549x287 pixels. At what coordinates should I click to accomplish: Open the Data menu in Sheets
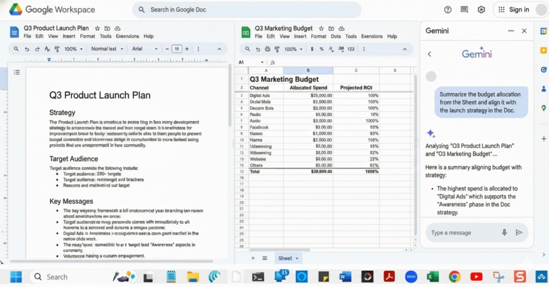335,36
